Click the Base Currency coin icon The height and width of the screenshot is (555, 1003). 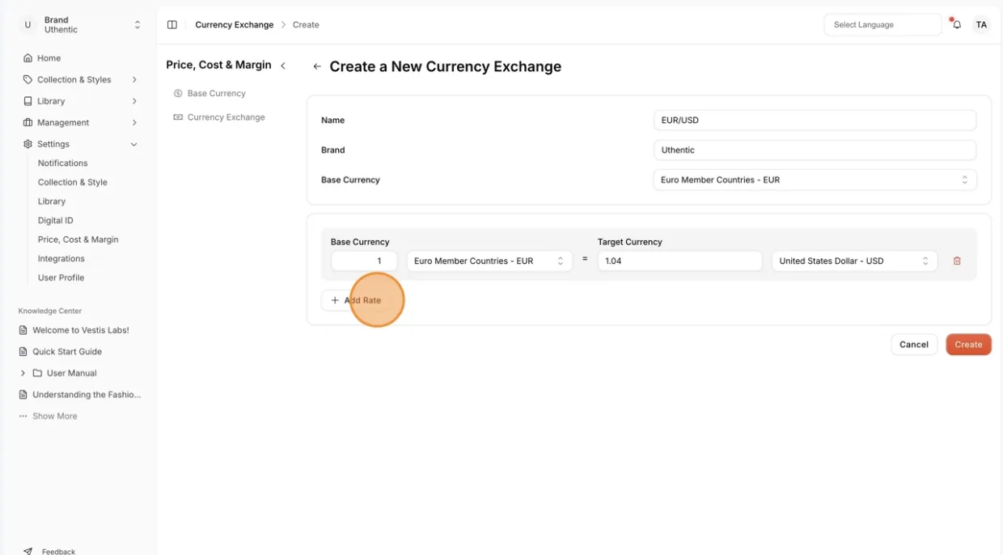click(x=178, y=94)
